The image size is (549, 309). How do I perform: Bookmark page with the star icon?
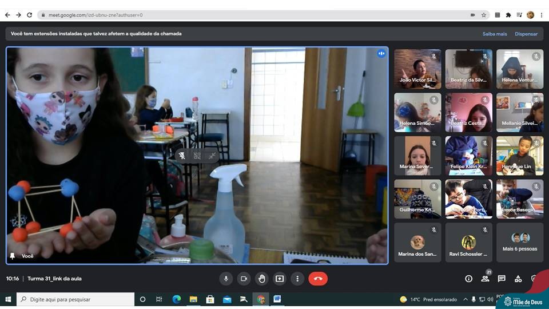484,15
